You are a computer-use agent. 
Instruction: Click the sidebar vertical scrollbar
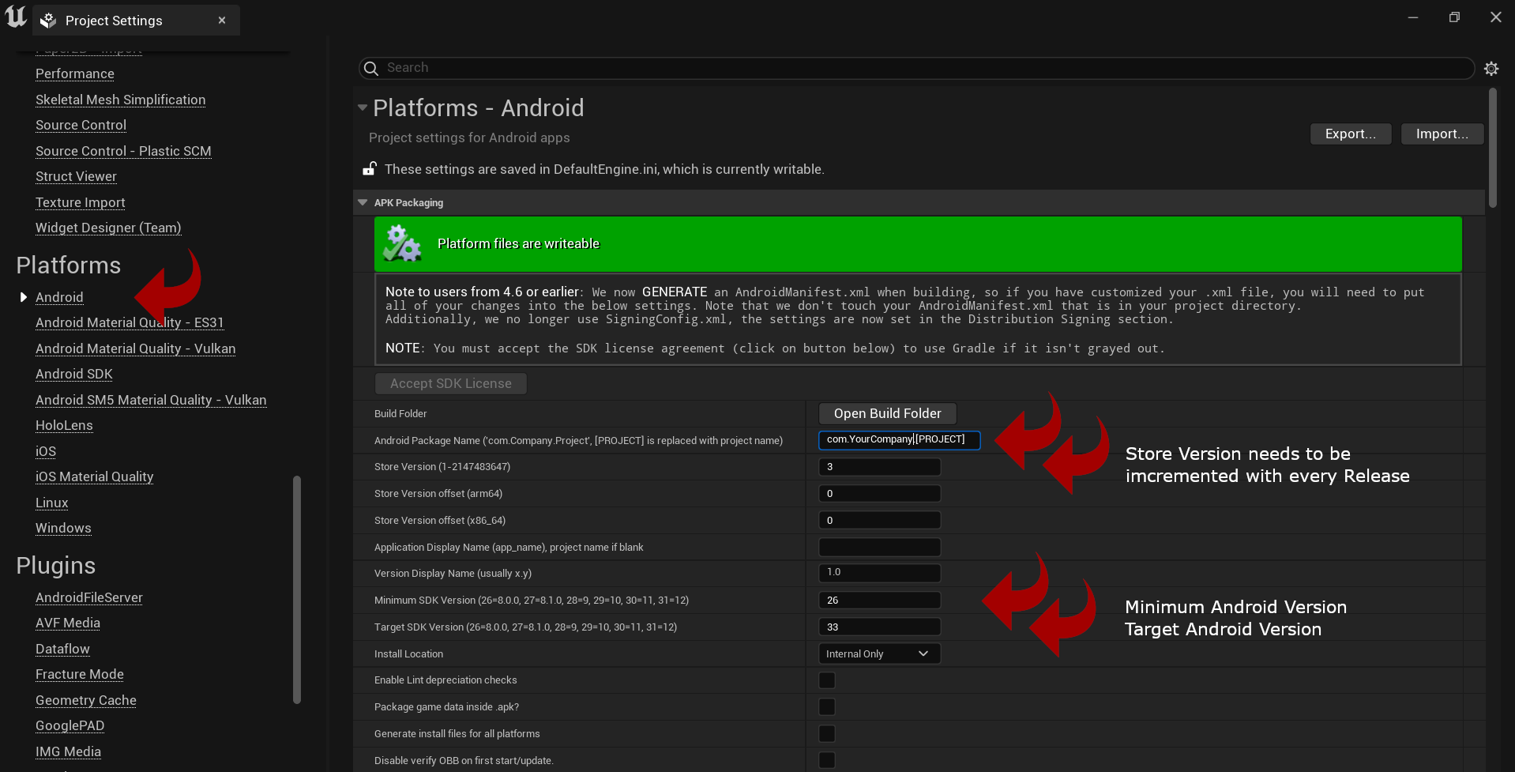tap(297, 589)
